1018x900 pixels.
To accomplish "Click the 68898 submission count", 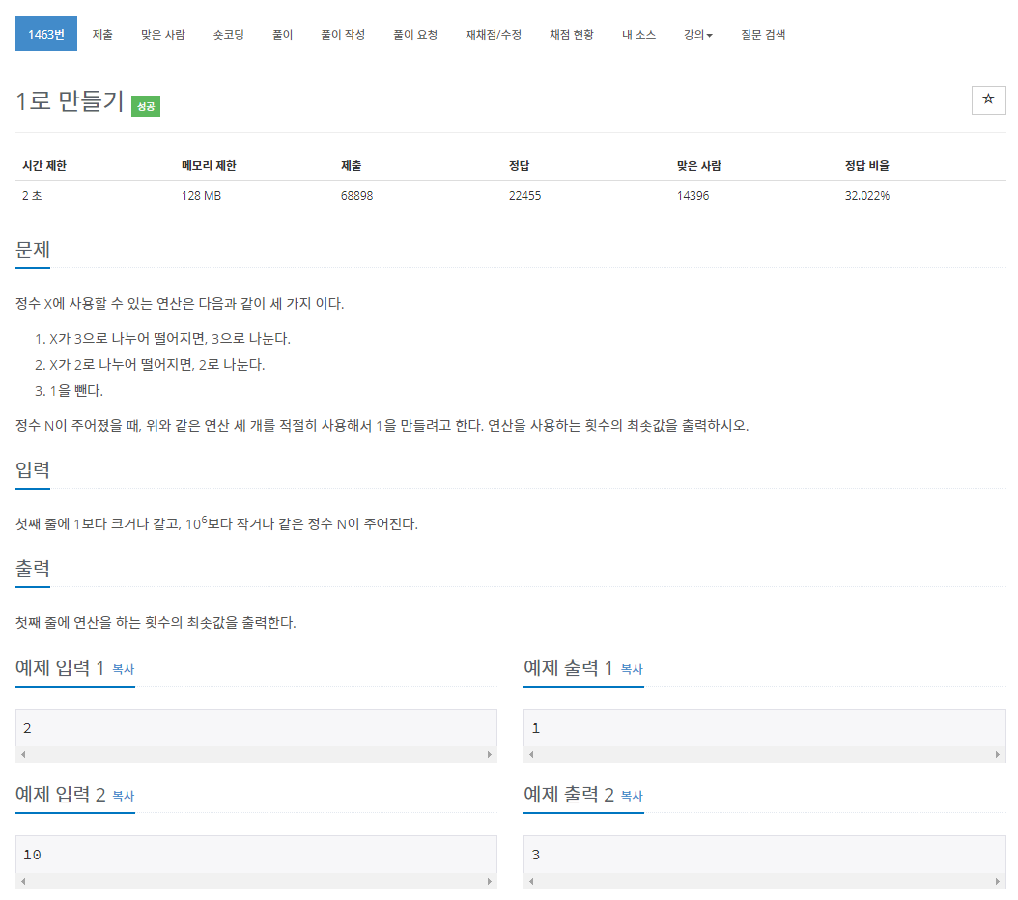I will pyautogui.click(x=357, y=195).
